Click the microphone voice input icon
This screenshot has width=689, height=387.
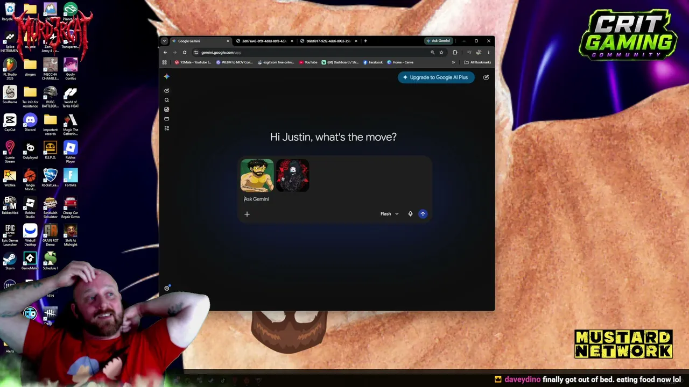(x=410, y=214)
